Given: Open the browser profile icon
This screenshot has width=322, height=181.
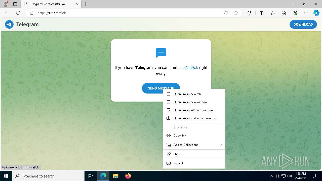Looking at the screenshot, I should click(6, 4).
